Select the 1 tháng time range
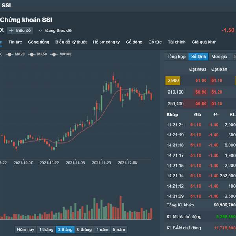The image size is (236, 236). pos(46,230)
